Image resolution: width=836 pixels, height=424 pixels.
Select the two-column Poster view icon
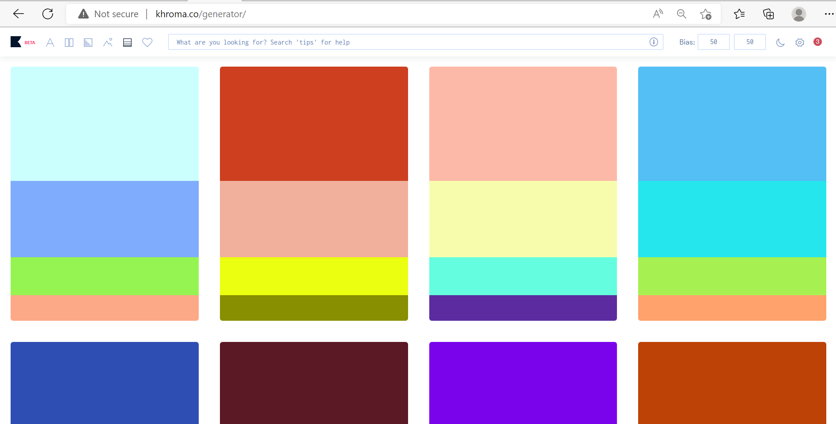coord(69,42)
